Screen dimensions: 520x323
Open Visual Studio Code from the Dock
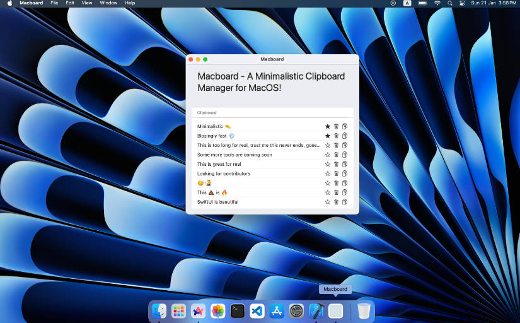point(257,311)
